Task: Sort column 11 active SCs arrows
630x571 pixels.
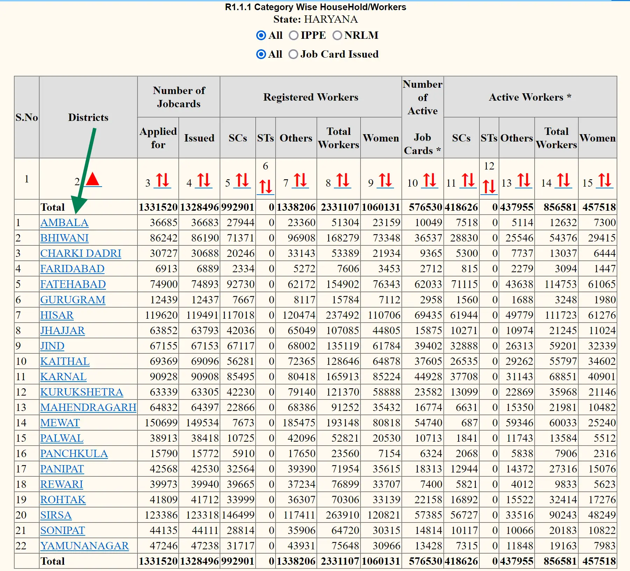Action: click(468, 180)
